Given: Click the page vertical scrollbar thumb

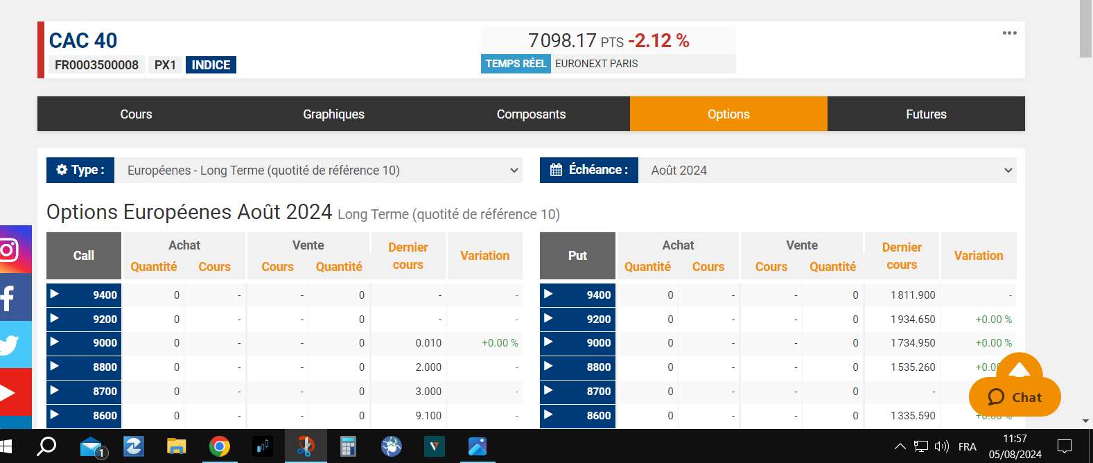Looking at the screenshot, I should click(x=1086, y=29).
